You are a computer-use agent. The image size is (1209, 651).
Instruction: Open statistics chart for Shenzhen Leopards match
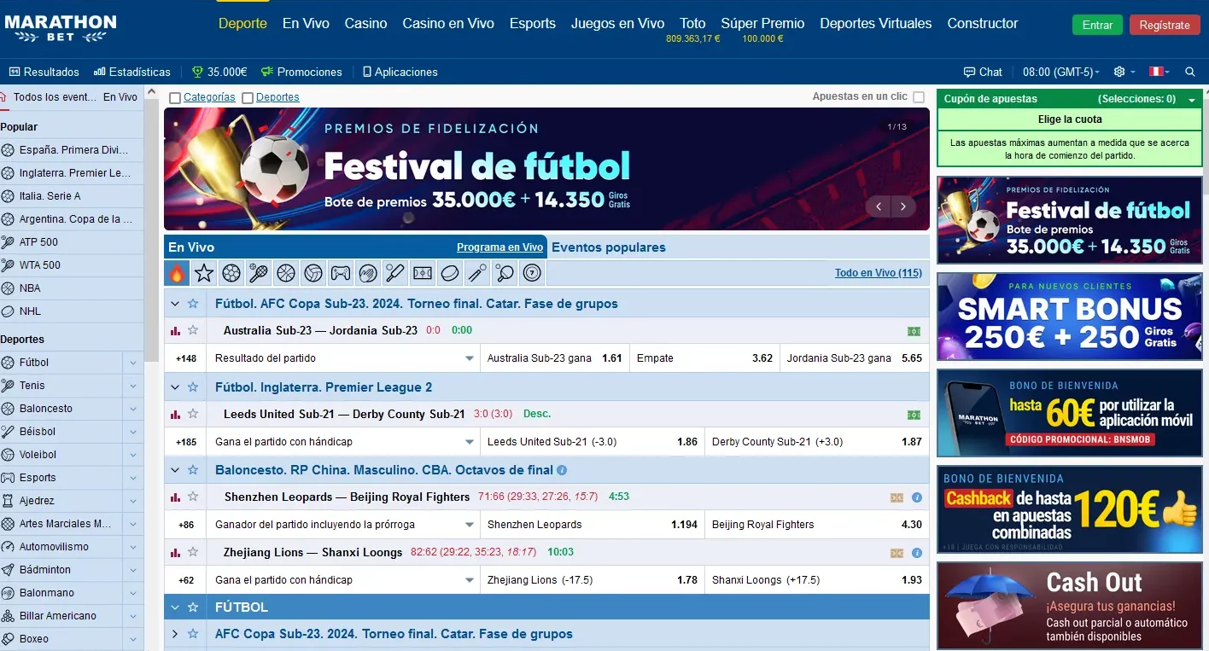[x=176, y=497]
